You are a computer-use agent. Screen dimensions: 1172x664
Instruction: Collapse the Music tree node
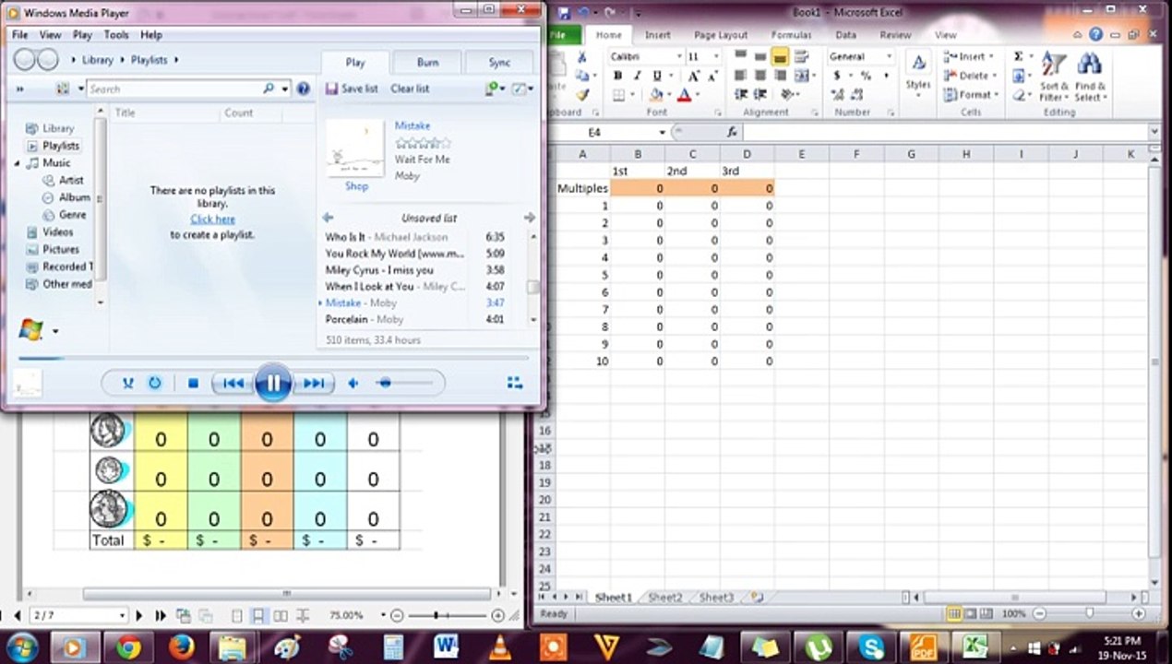coord(18,163)
